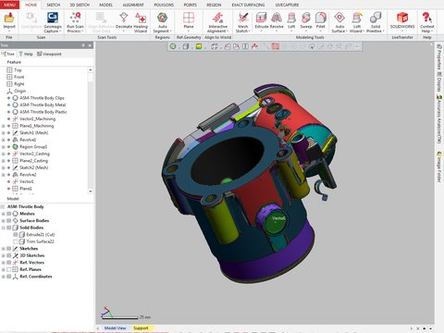Expand the Surface Bodies node
Image resolution: width=444 pixels, height=333 pixels.
[x=4, y=221]
